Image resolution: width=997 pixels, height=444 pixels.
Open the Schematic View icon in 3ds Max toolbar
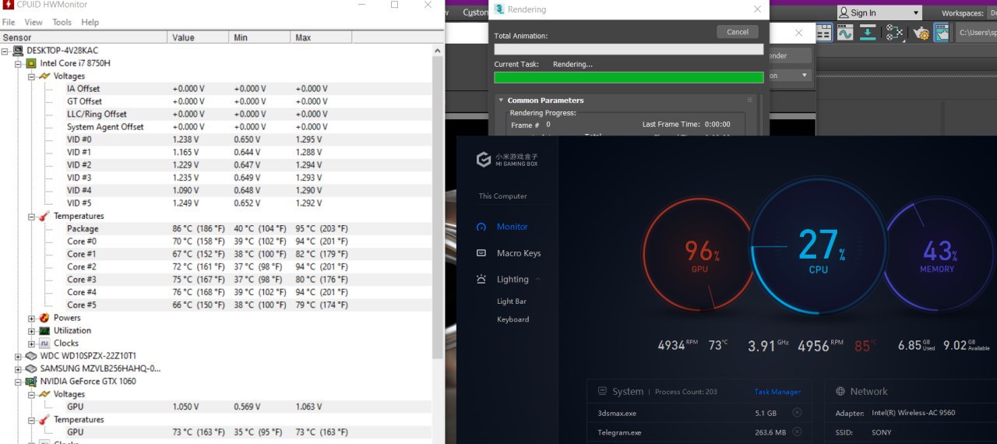[x=894, y=33]
